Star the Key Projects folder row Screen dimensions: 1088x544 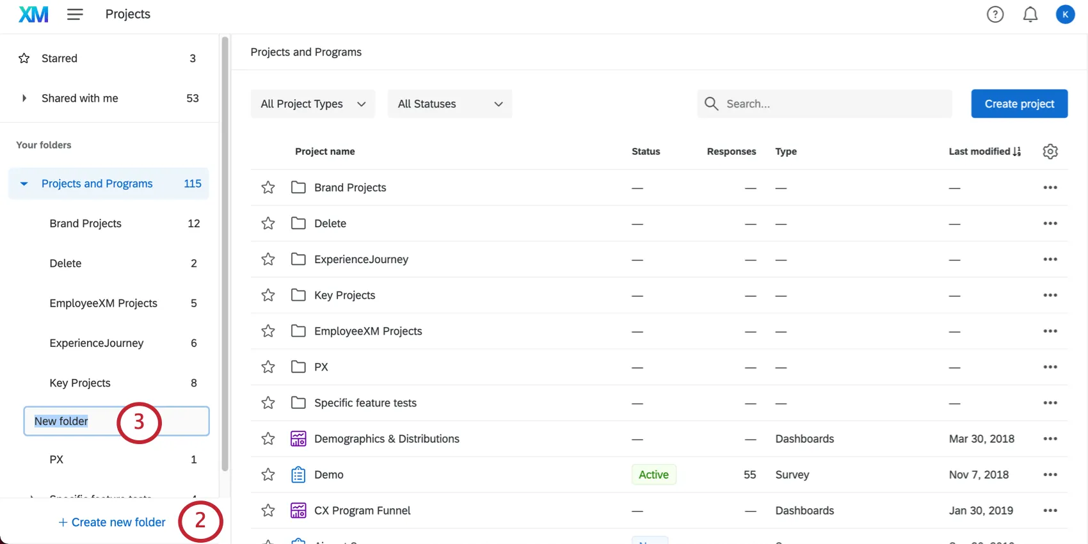[x=268, y=295]
